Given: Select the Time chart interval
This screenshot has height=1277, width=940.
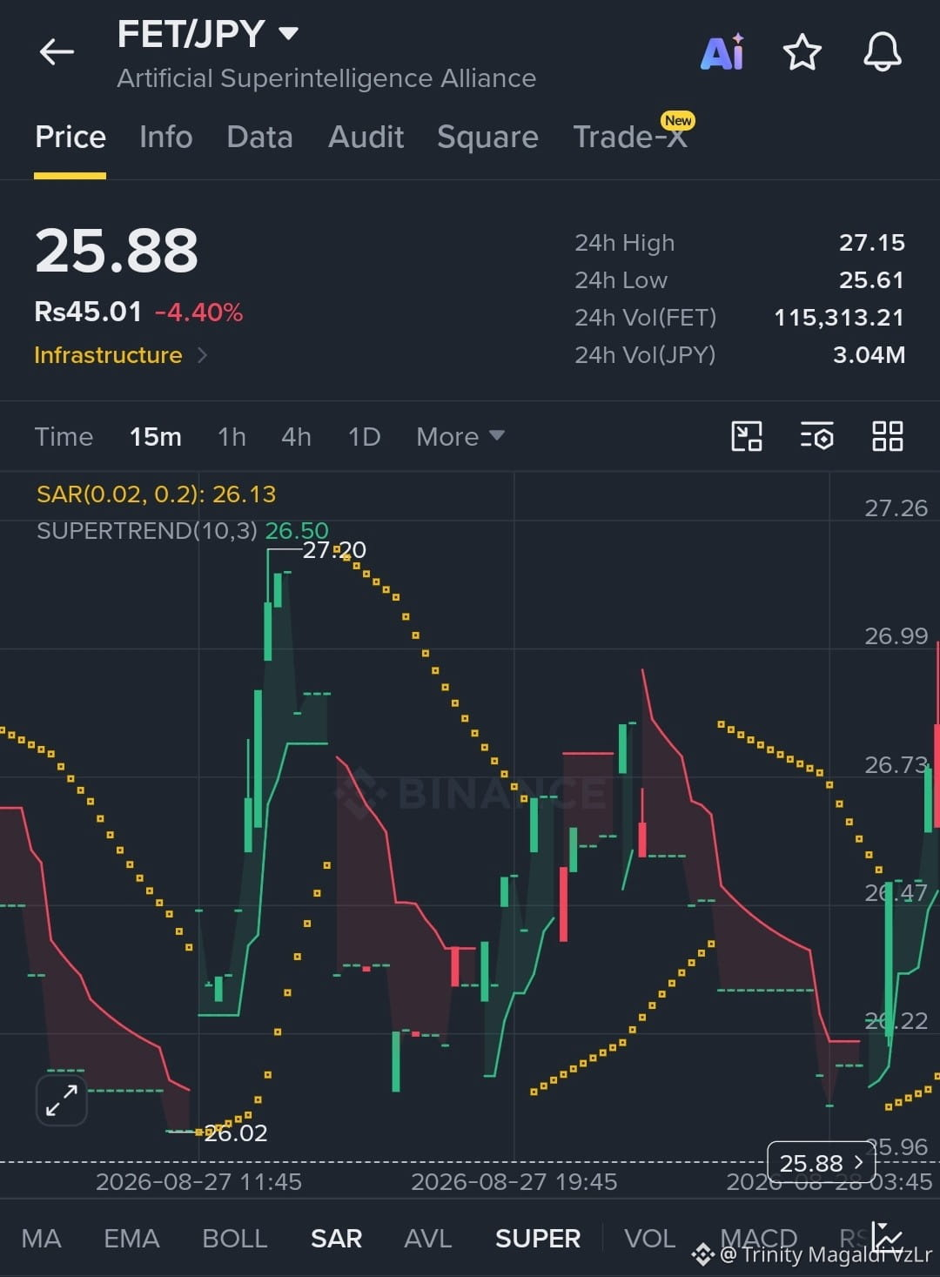Looking at the screenshot, I should [64, 436].
